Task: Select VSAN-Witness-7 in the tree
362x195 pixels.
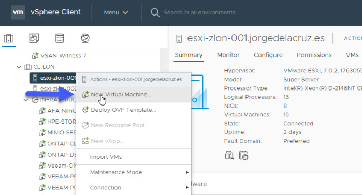Action: tap(63, 55)
